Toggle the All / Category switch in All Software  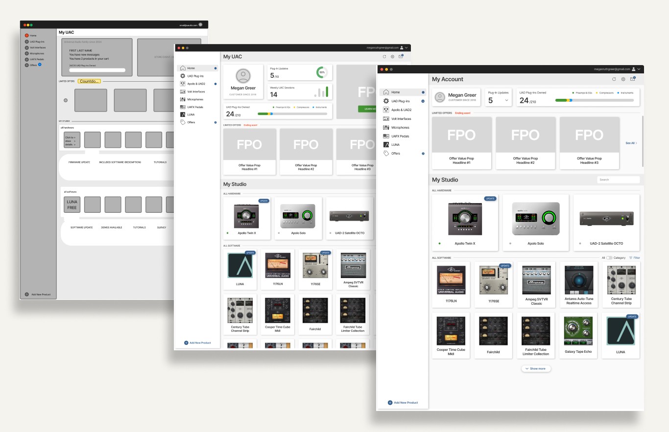point(609,258)
